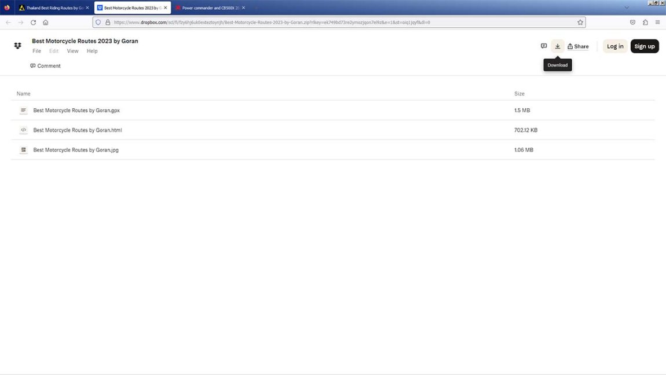Switch to Thailand Best Riding Routes tab
The image size is (666, 375).
point(52,8)
